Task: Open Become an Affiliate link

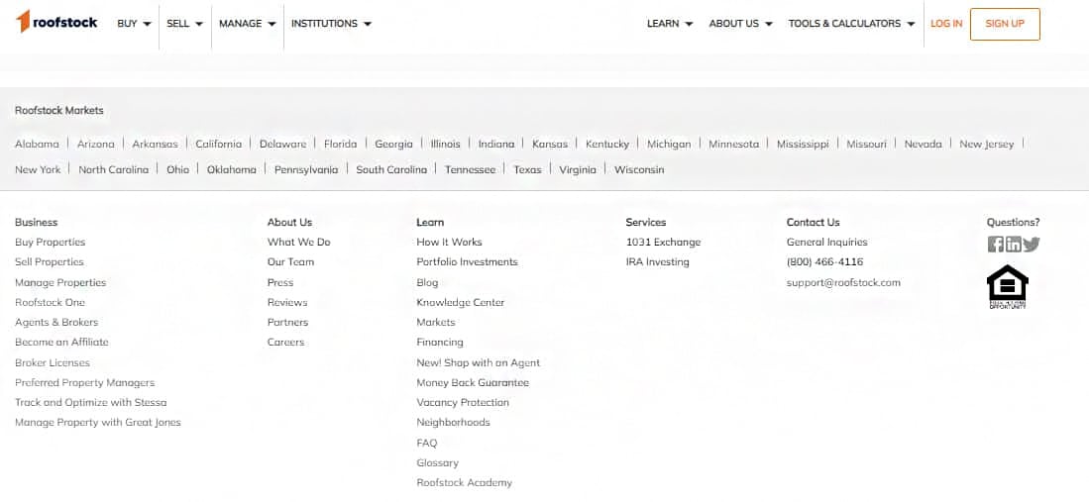Action: (61, 343)
